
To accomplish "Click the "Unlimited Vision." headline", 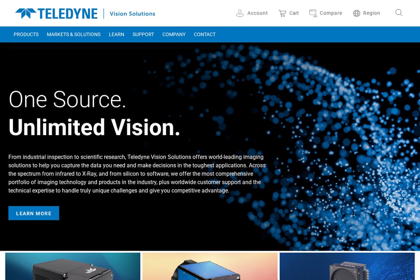I will click(x=94, y=127).
